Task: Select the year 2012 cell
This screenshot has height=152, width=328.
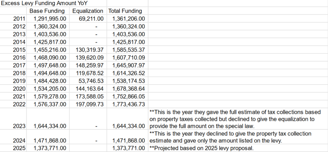Action: [x=20, y=27]
